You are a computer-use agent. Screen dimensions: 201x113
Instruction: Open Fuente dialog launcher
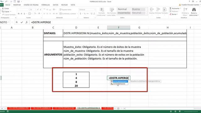click(x=41, y=18)
